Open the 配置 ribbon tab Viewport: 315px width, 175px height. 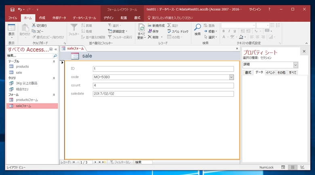click(x=124, y=18)
